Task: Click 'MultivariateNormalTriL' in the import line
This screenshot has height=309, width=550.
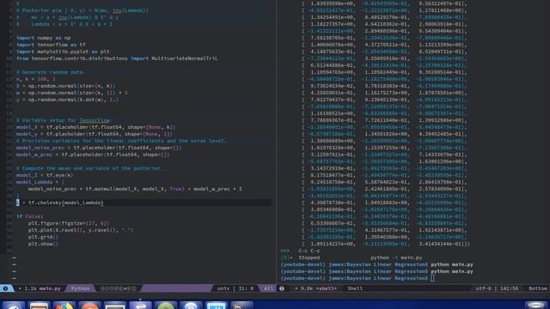Action: (185, 58)
